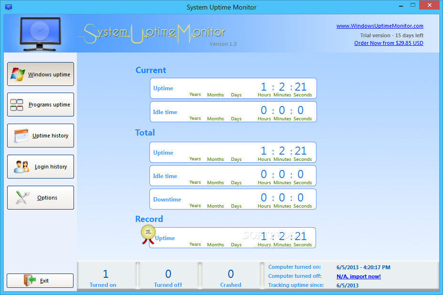
Task: Click Computer turned on date 6/5/2013 - 4:20:17 PM
Action: tap(363, 267)
